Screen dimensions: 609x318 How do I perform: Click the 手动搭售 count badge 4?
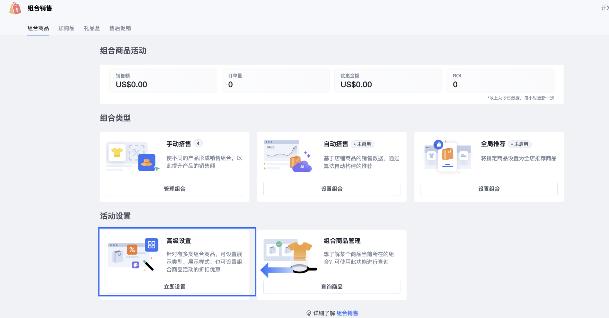[x=198, y=143]
